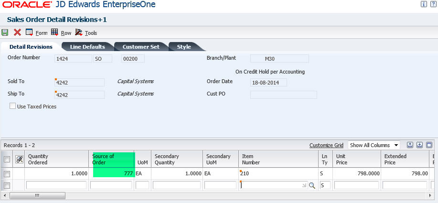Viewport: 438px width, 203px height.
Task: Click the Tools hammer icon
Action: 79,32
